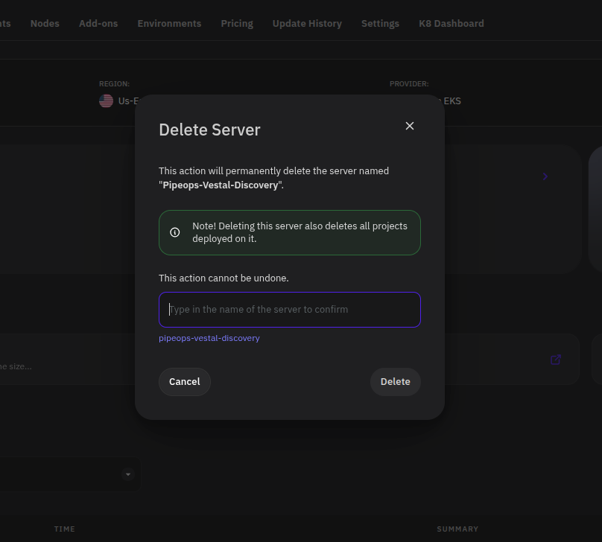Close the Delete Server dialog with X
This screenshot has width=602, height=542.
click(x=410, y=126)
